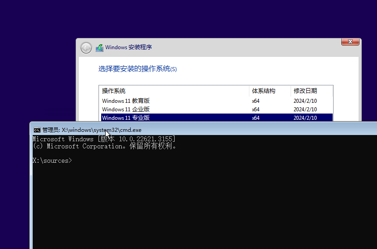This screenshot has width=377, height=249.
Task: Click the 修改日期 column header
Action: (x=312, y=91)
